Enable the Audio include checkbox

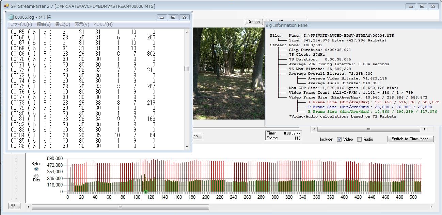point(359,139)
